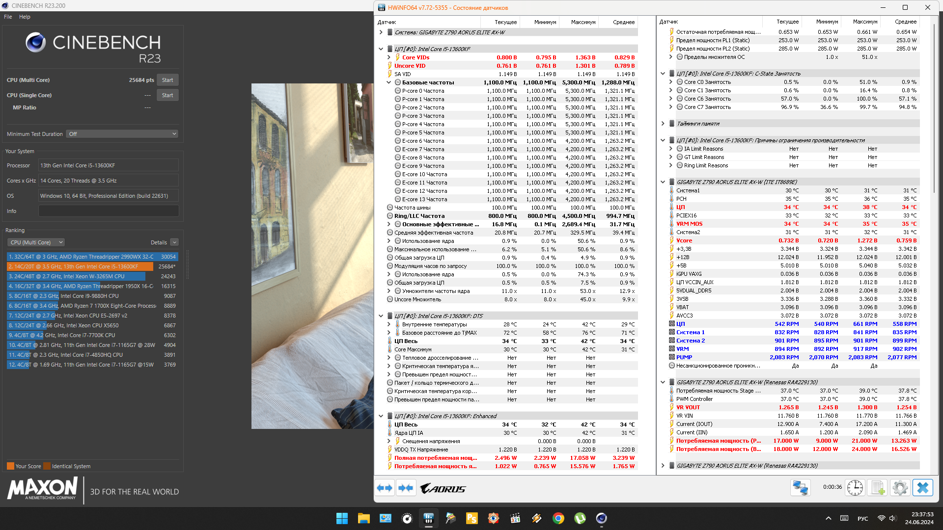Open the CPU (Multi Core) ranking dropdown

pos(36,242)
